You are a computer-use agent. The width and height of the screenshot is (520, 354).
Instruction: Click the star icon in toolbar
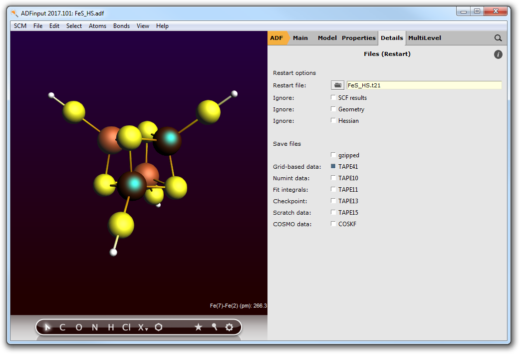198,327
